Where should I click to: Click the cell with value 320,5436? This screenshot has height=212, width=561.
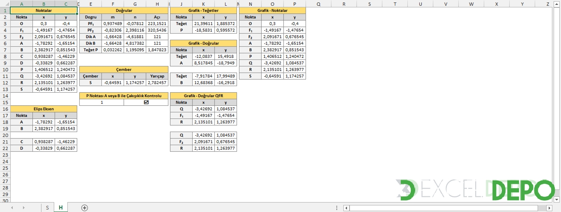[157, 30]
